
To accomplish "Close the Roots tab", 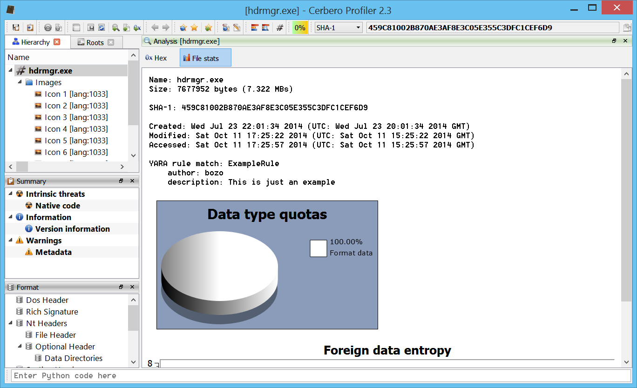I will (111, 42).
